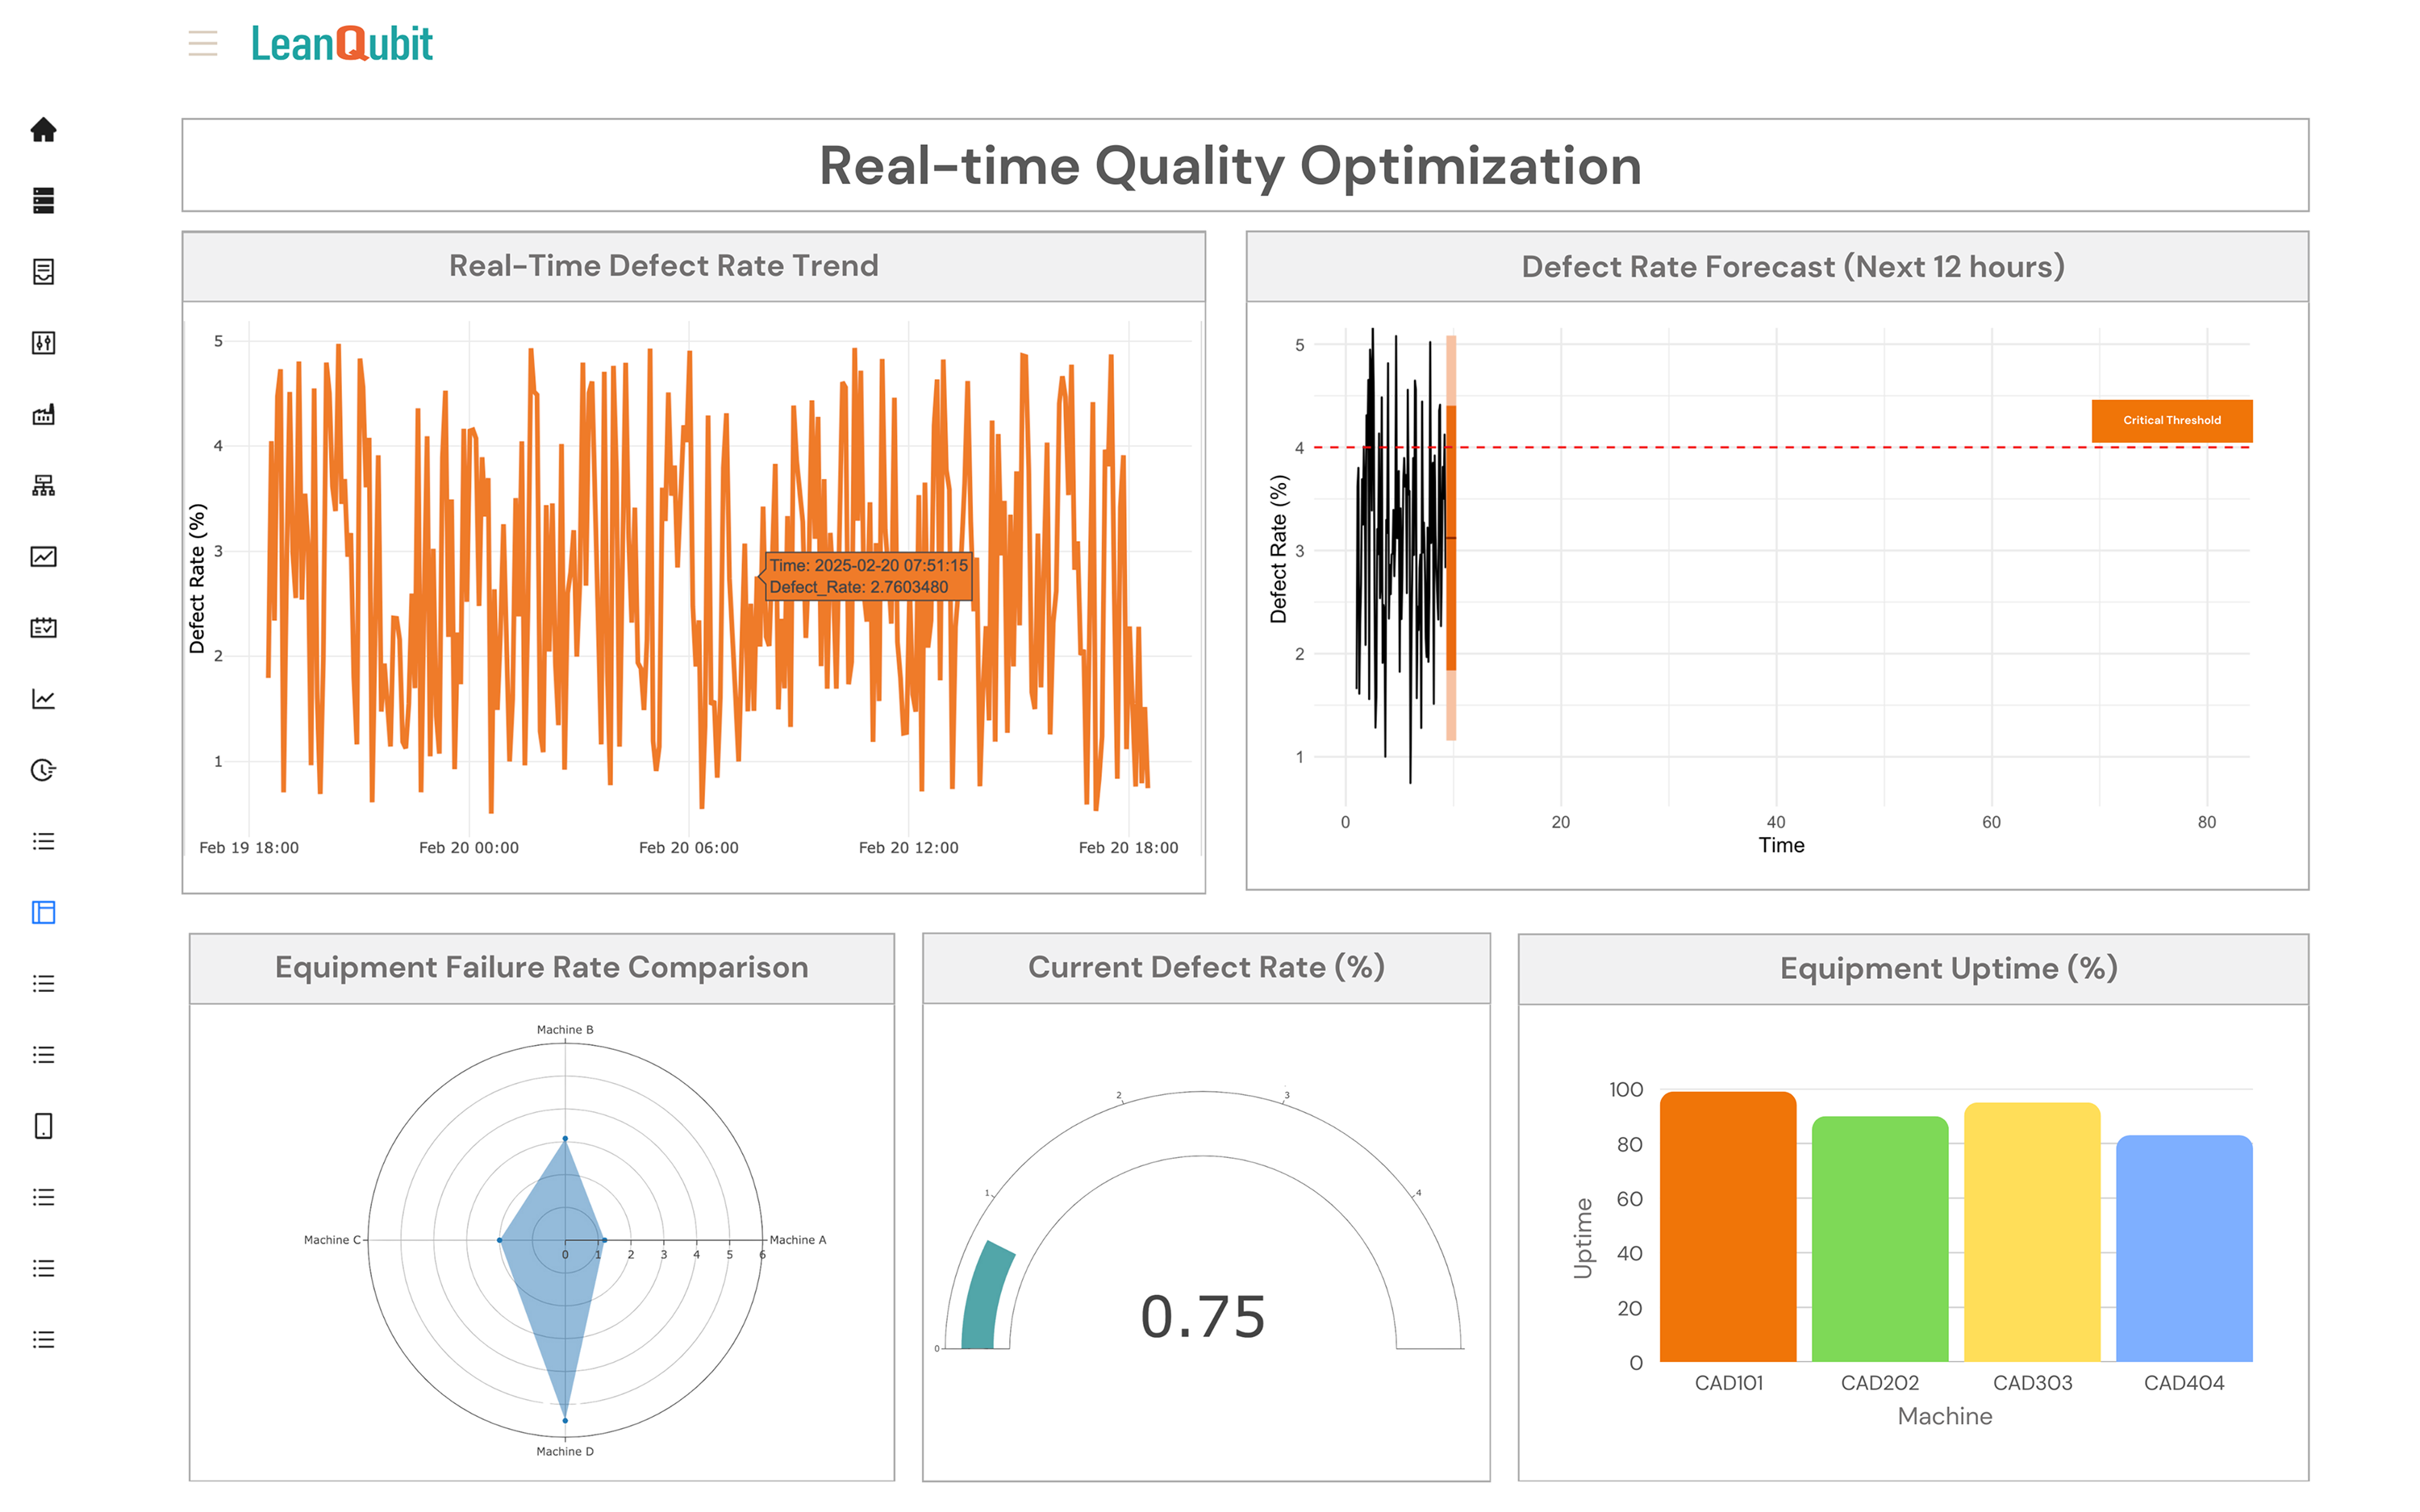Viewport: 2420px width, 1512px height.
Task: Open the pie clock sidebar icon
Action: pos(43,769)
